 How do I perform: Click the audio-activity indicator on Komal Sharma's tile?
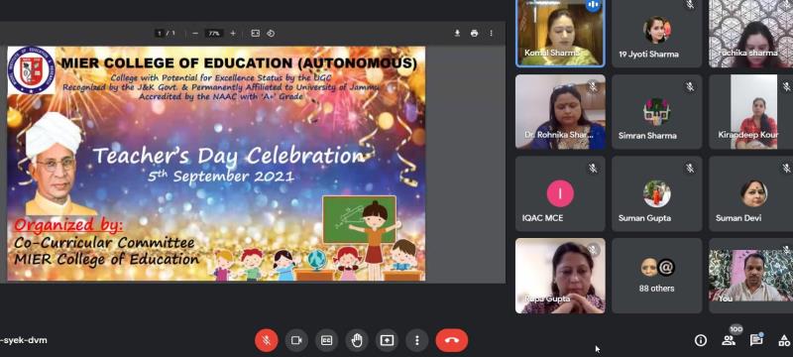[592, 5]
